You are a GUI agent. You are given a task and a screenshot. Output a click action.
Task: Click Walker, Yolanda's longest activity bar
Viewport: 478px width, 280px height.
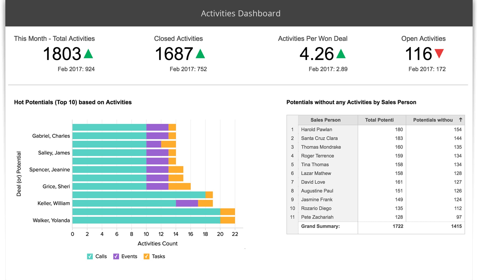point(146,220)
